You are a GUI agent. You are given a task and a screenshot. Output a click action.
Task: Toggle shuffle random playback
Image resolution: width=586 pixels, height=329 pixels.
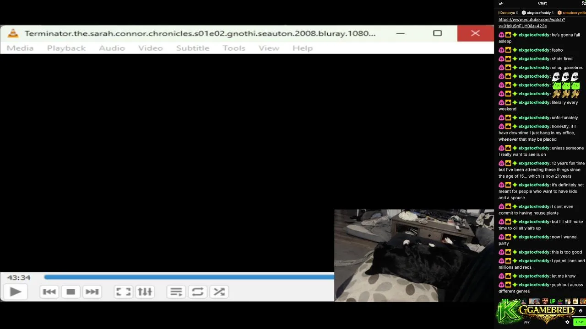click(x=219, y=292)
